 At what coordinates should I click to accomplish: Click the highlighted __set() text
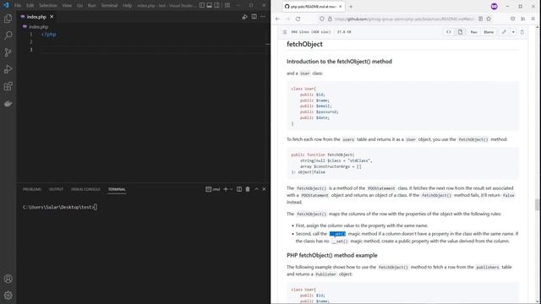pos(337,234)
